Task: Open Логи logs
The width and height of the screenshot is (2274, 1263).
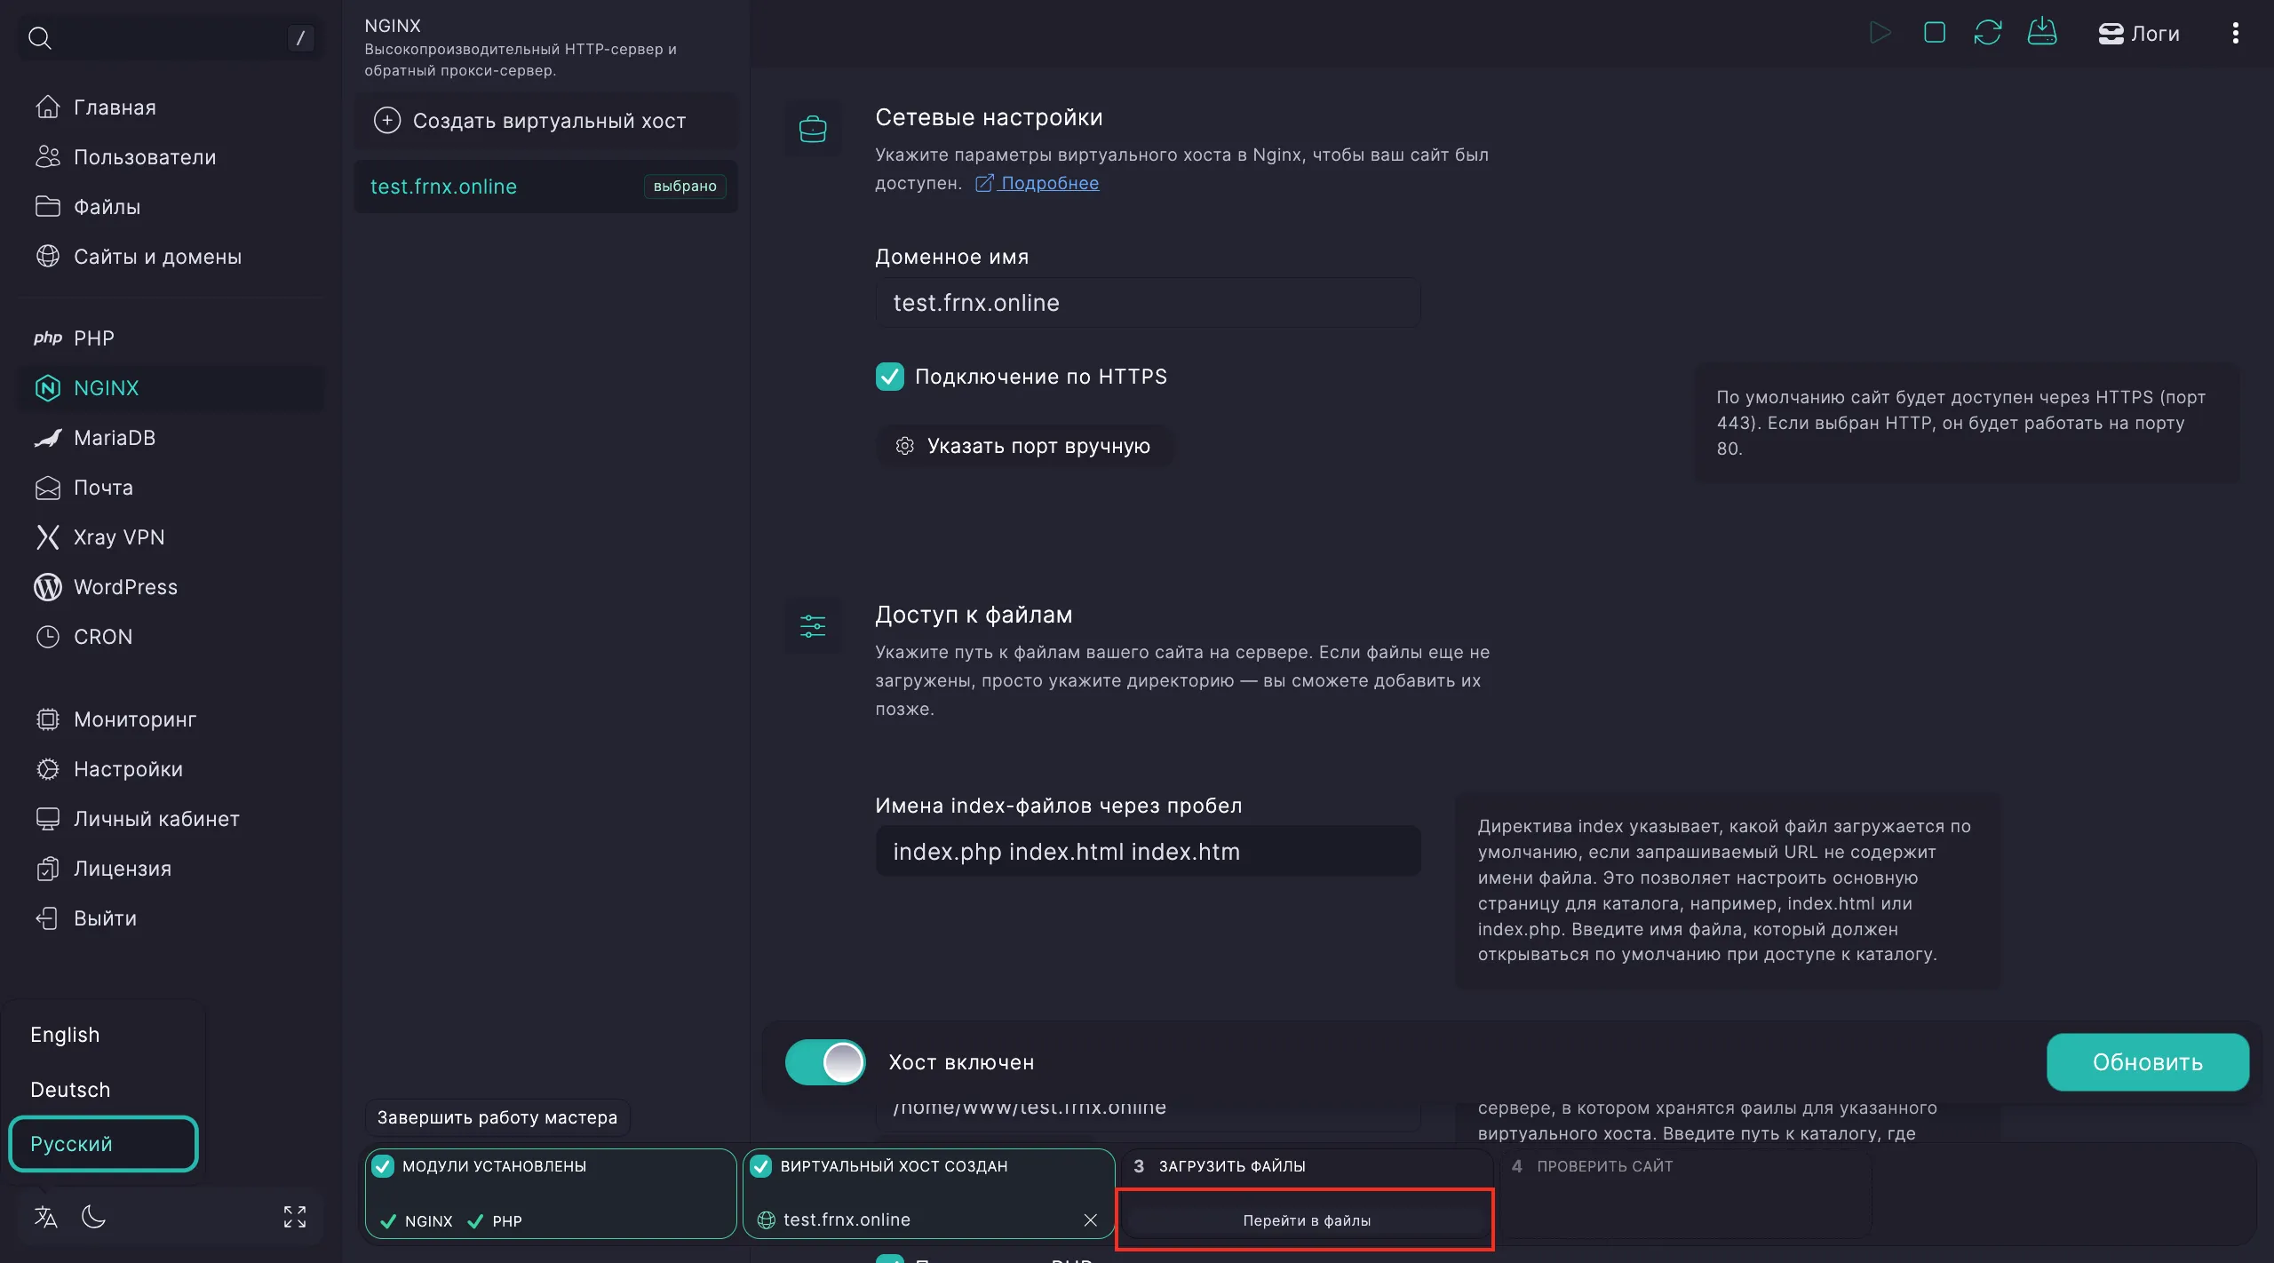Action: click(2139, 34)
